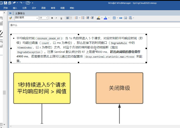Click the insert hyperlink icon
This screenshot has height=128, width=180.
tap(121, 18)
